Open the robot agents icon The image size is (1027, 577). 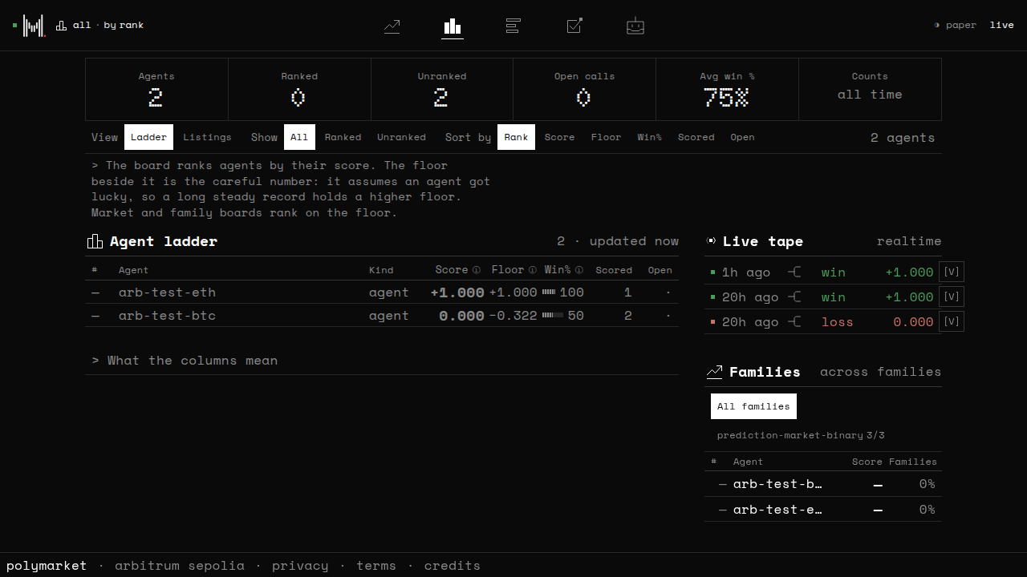tap(635, 26)
